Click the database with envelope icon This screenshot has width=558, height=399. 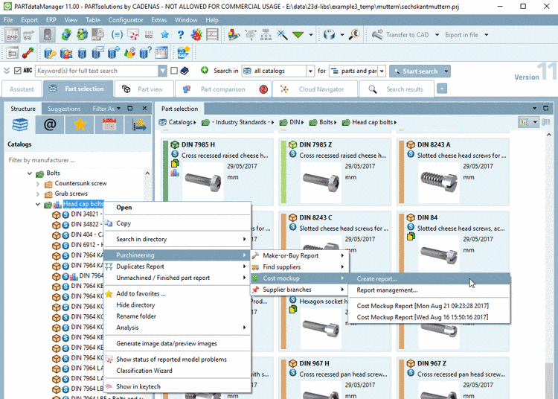pos(97,53)
